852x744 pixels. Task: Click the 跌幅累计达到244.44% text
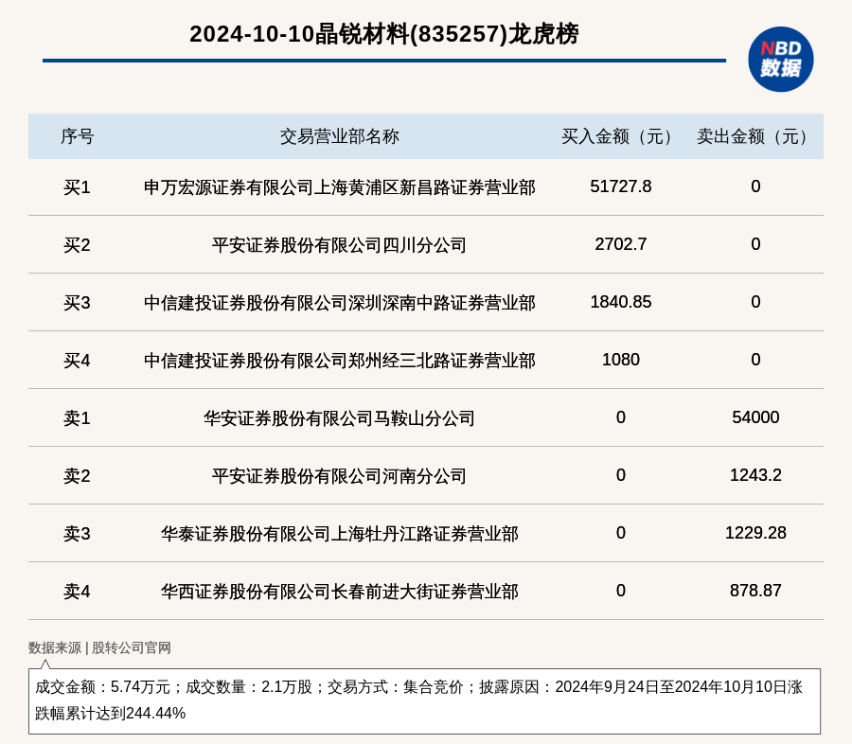click(x=111, y=713)
